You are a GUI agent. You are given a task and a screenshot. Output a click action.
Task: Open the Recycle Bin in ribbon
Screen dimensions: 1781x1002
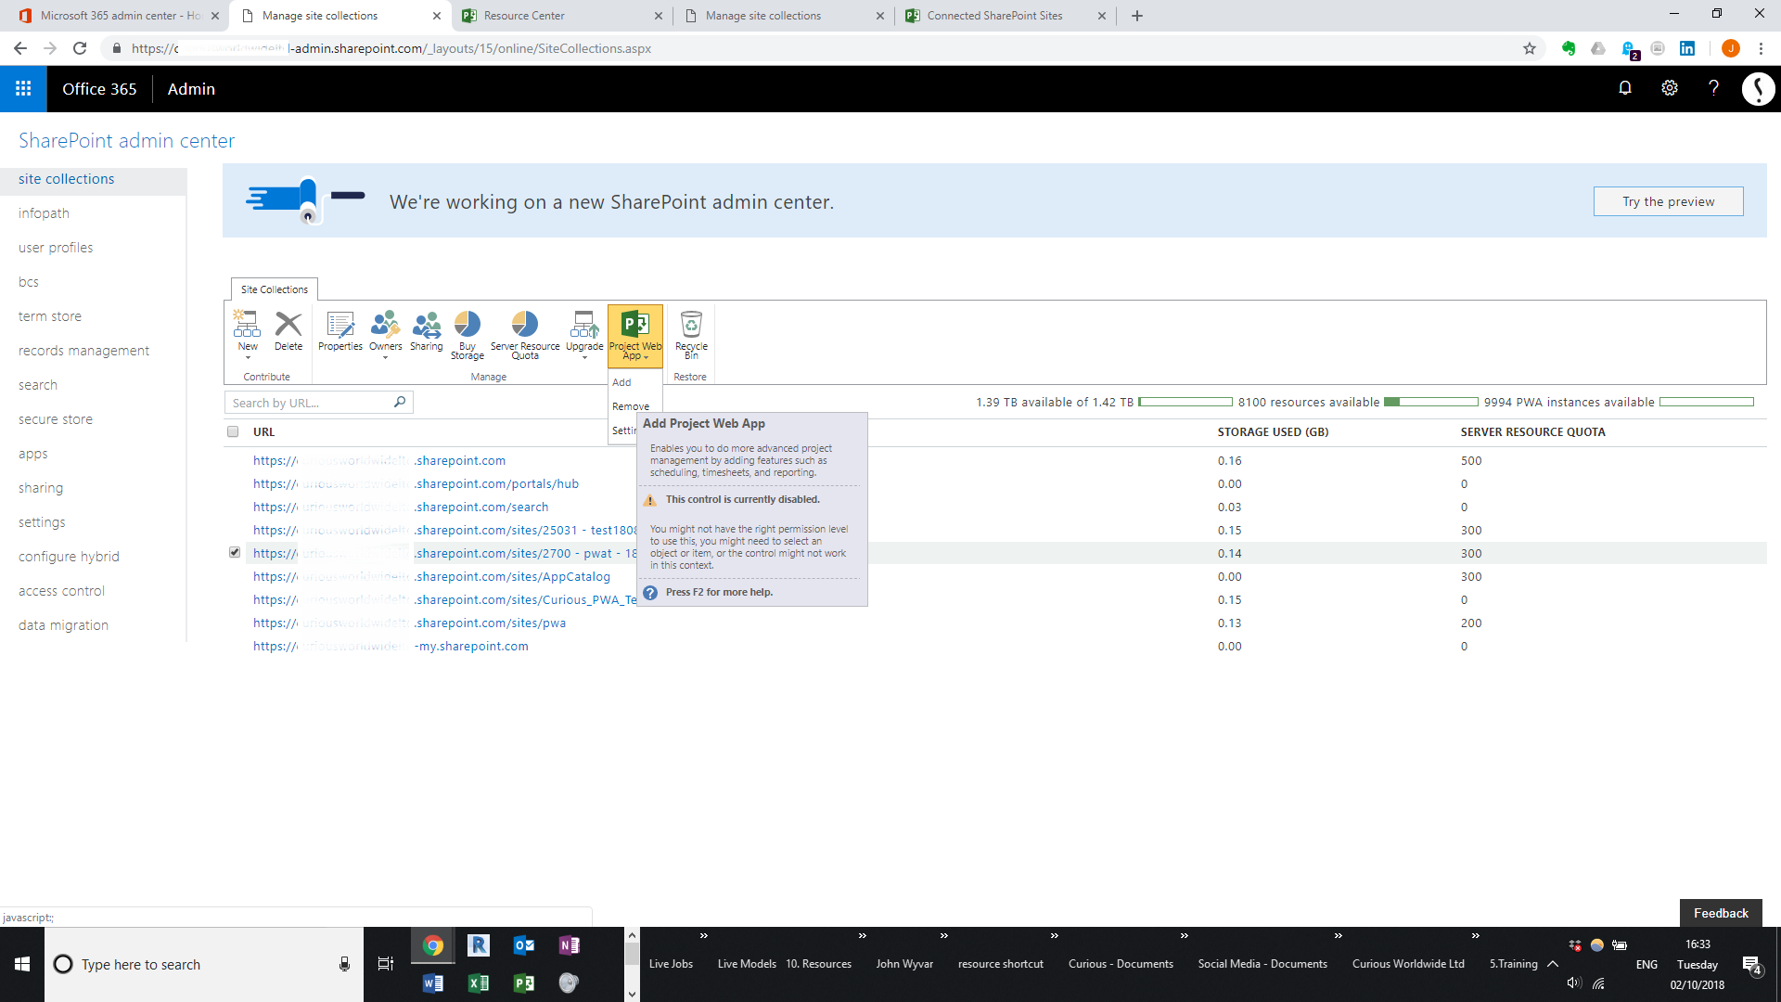coord(691,334)
